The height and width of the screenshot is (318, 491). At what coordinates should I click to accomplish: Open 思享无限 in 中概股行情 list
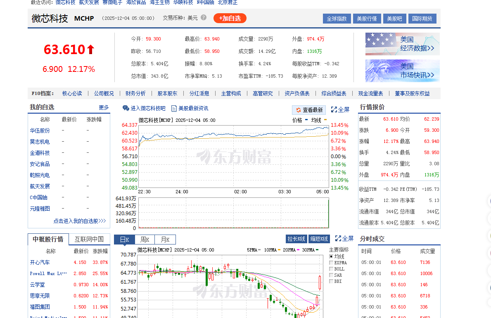point(40,296)
